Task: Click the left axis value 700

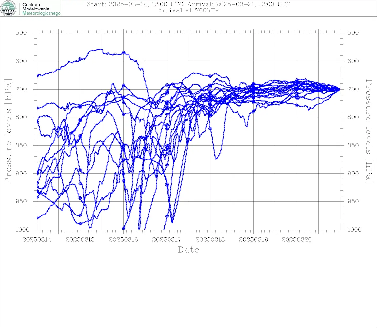Action: (x=21, y=89)
